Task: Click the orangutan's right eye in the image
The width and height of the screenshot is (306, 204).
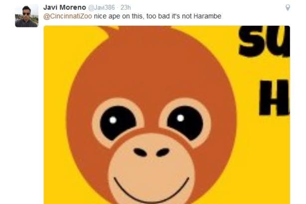Action: (x=185, y=123)
